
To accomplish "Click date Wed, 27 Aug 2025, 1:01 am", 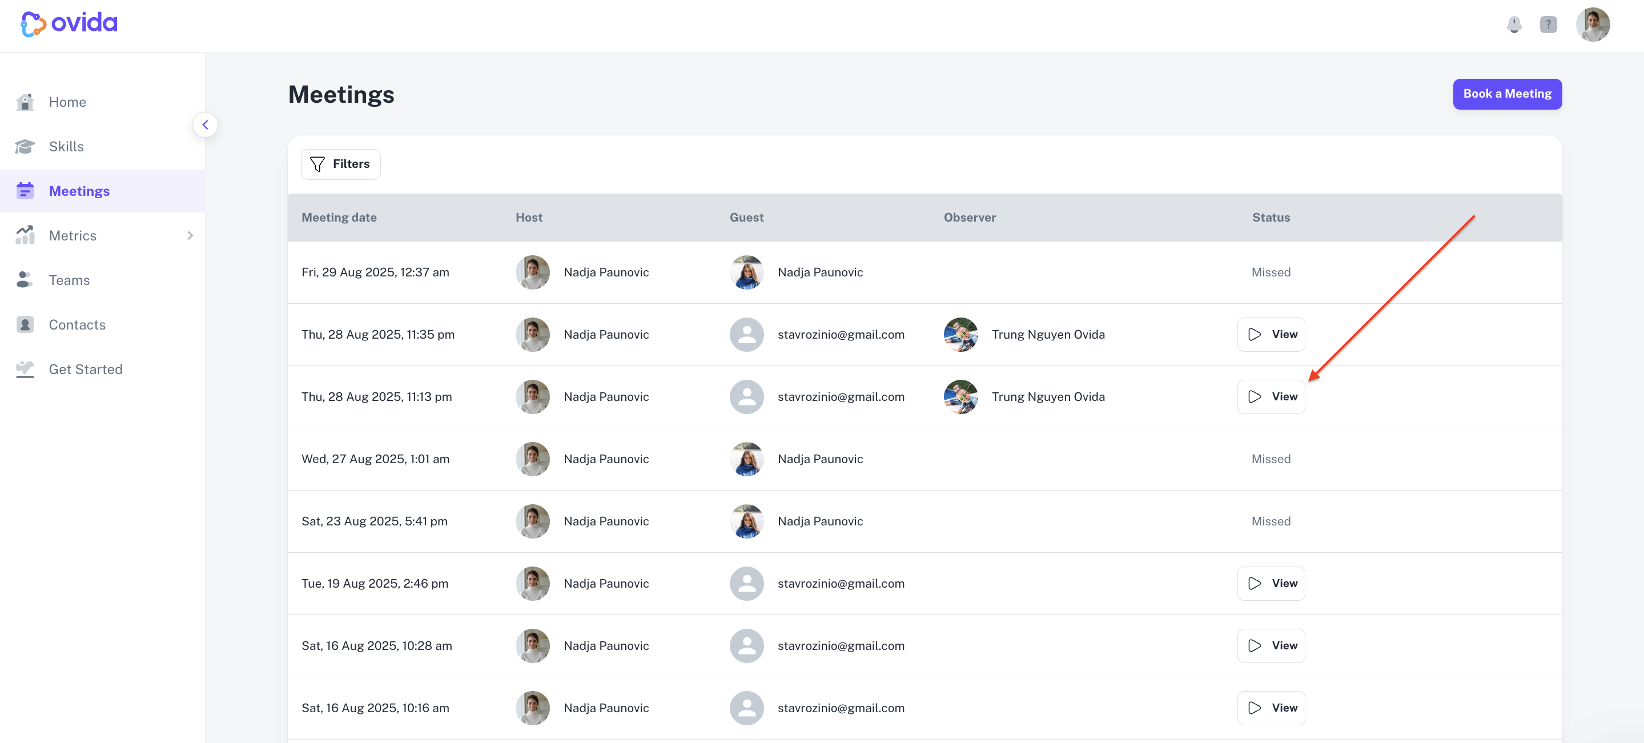I will (x=375, y=459).
